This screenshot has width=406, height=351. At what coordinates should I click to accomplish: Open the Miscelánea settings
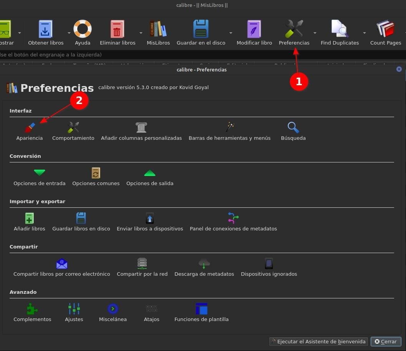click(x=113, y=313)
